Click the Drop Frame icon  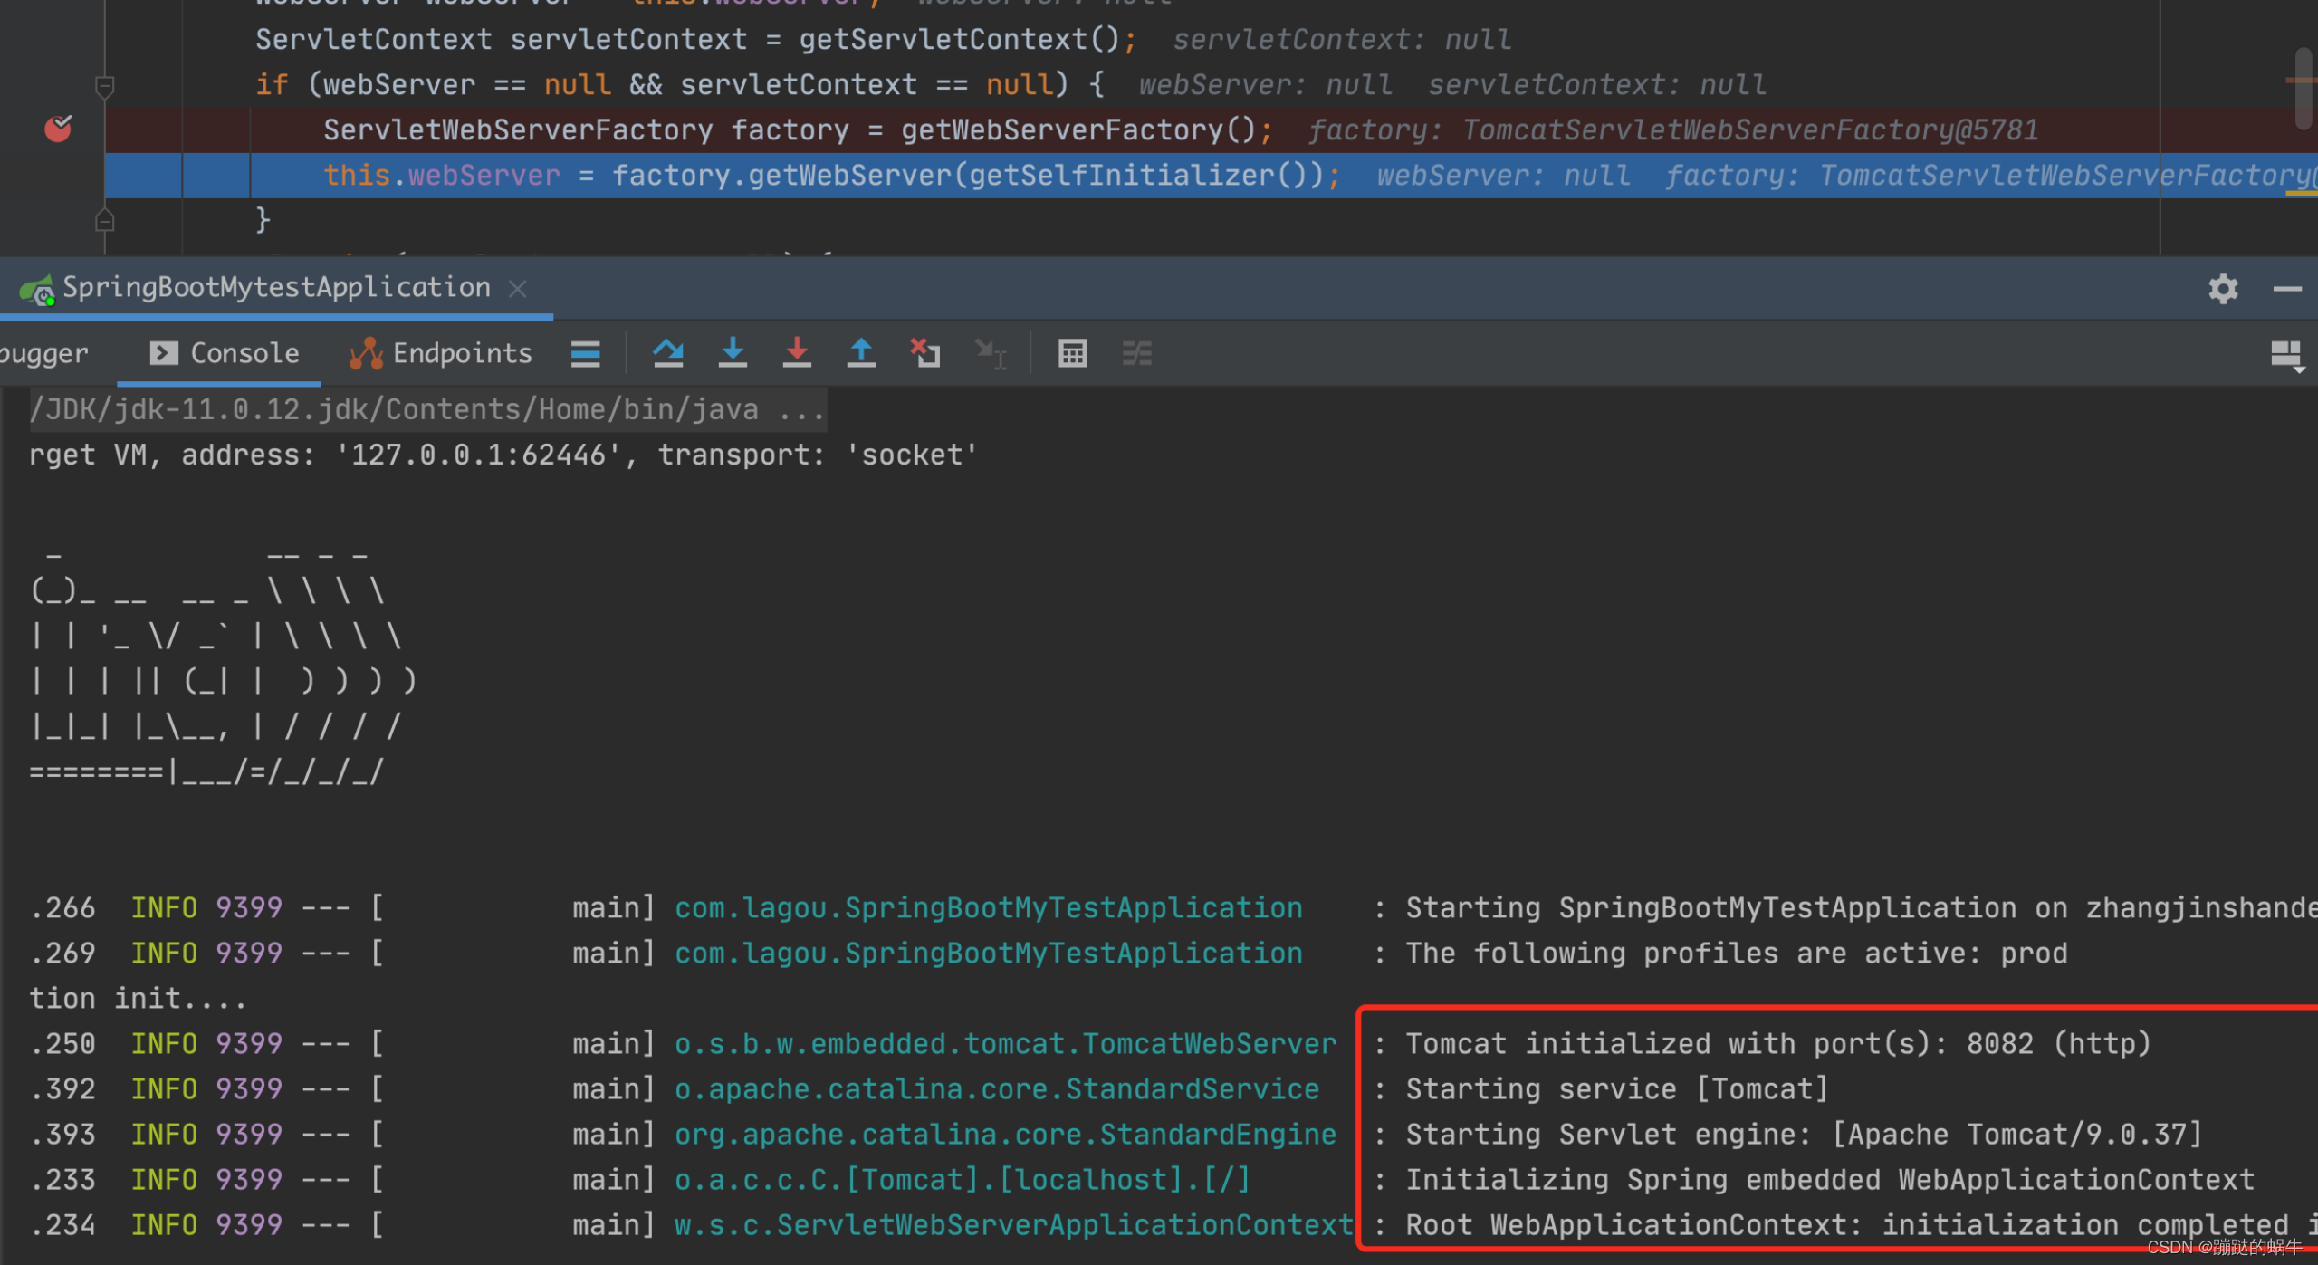925,352
